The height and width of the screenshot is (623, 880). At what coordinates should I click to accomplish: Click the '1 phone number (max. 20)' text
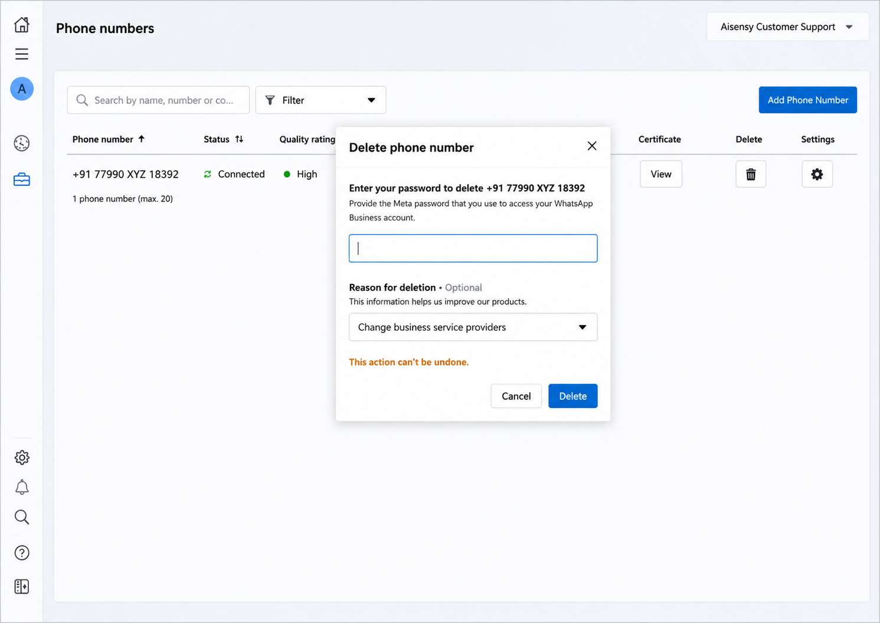point(123,199)
